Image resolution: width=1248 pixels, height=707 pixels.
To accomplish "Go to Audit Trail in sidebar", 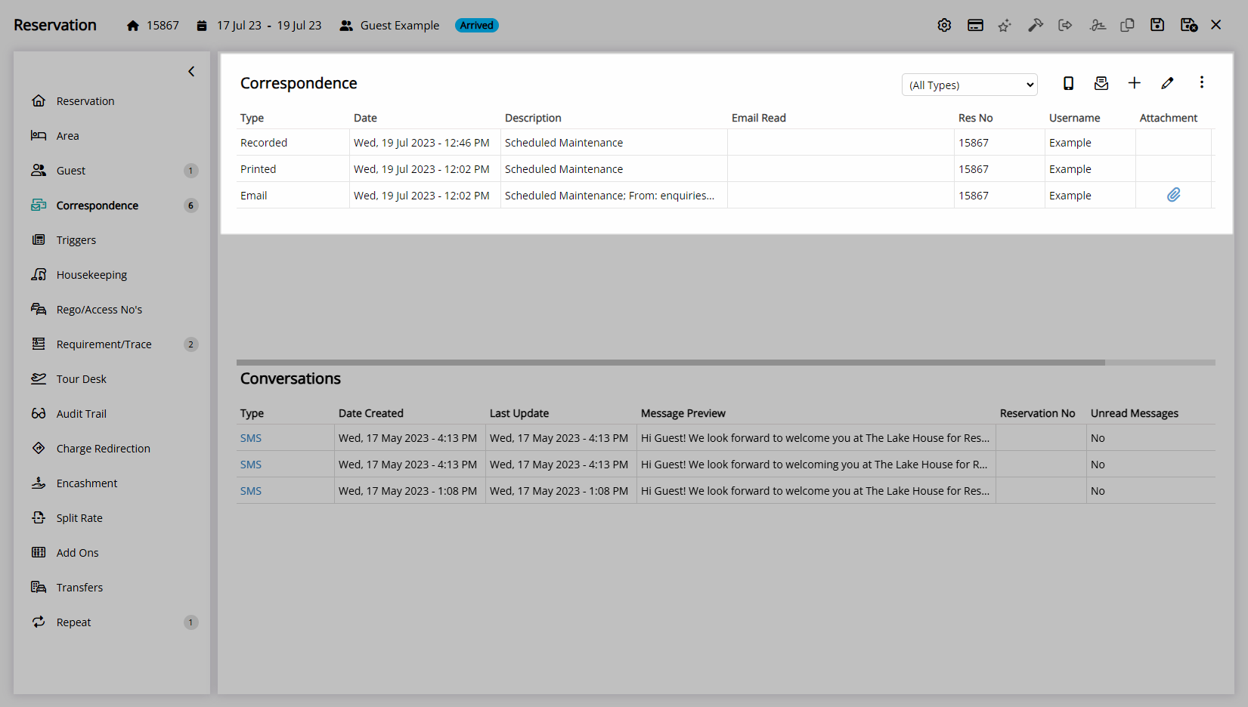I will [81, 414].
